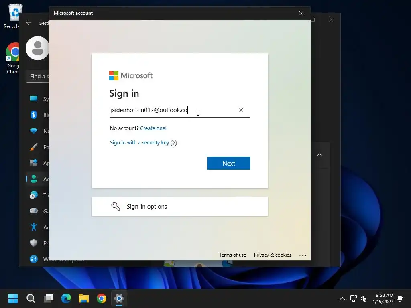Select the Privacy shield icon in Settings
411x308 pixels.
pyautogui.click(x=34, y=243)
